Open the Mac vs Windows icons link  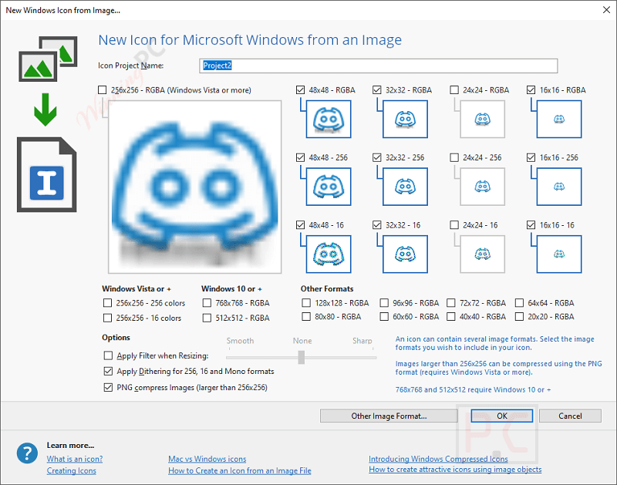pyautogui.click(x=207, y=459)
